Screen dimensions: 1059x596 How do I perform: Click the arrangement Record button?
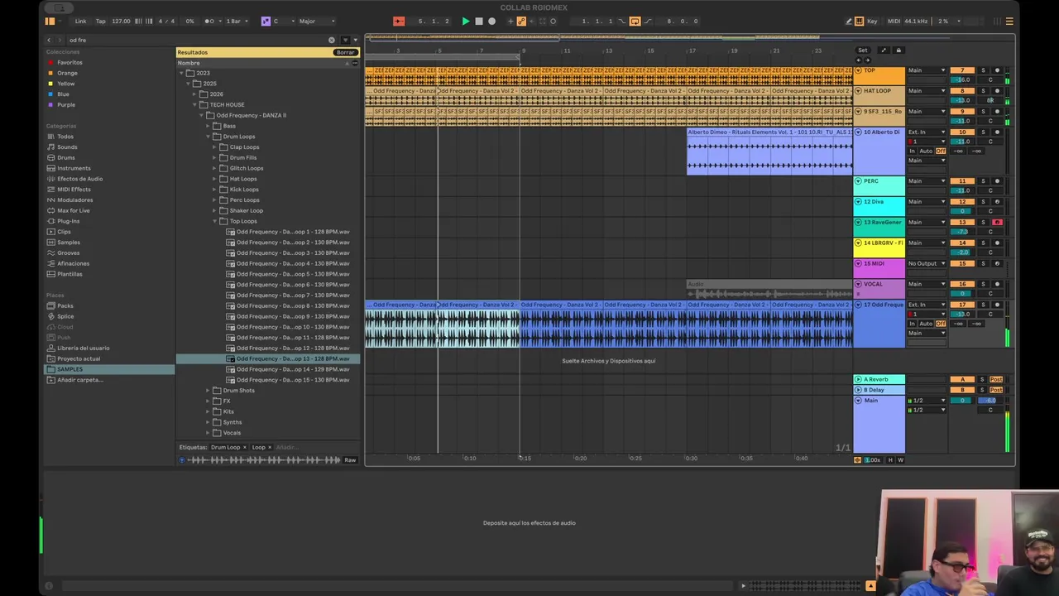pos(491,22)
